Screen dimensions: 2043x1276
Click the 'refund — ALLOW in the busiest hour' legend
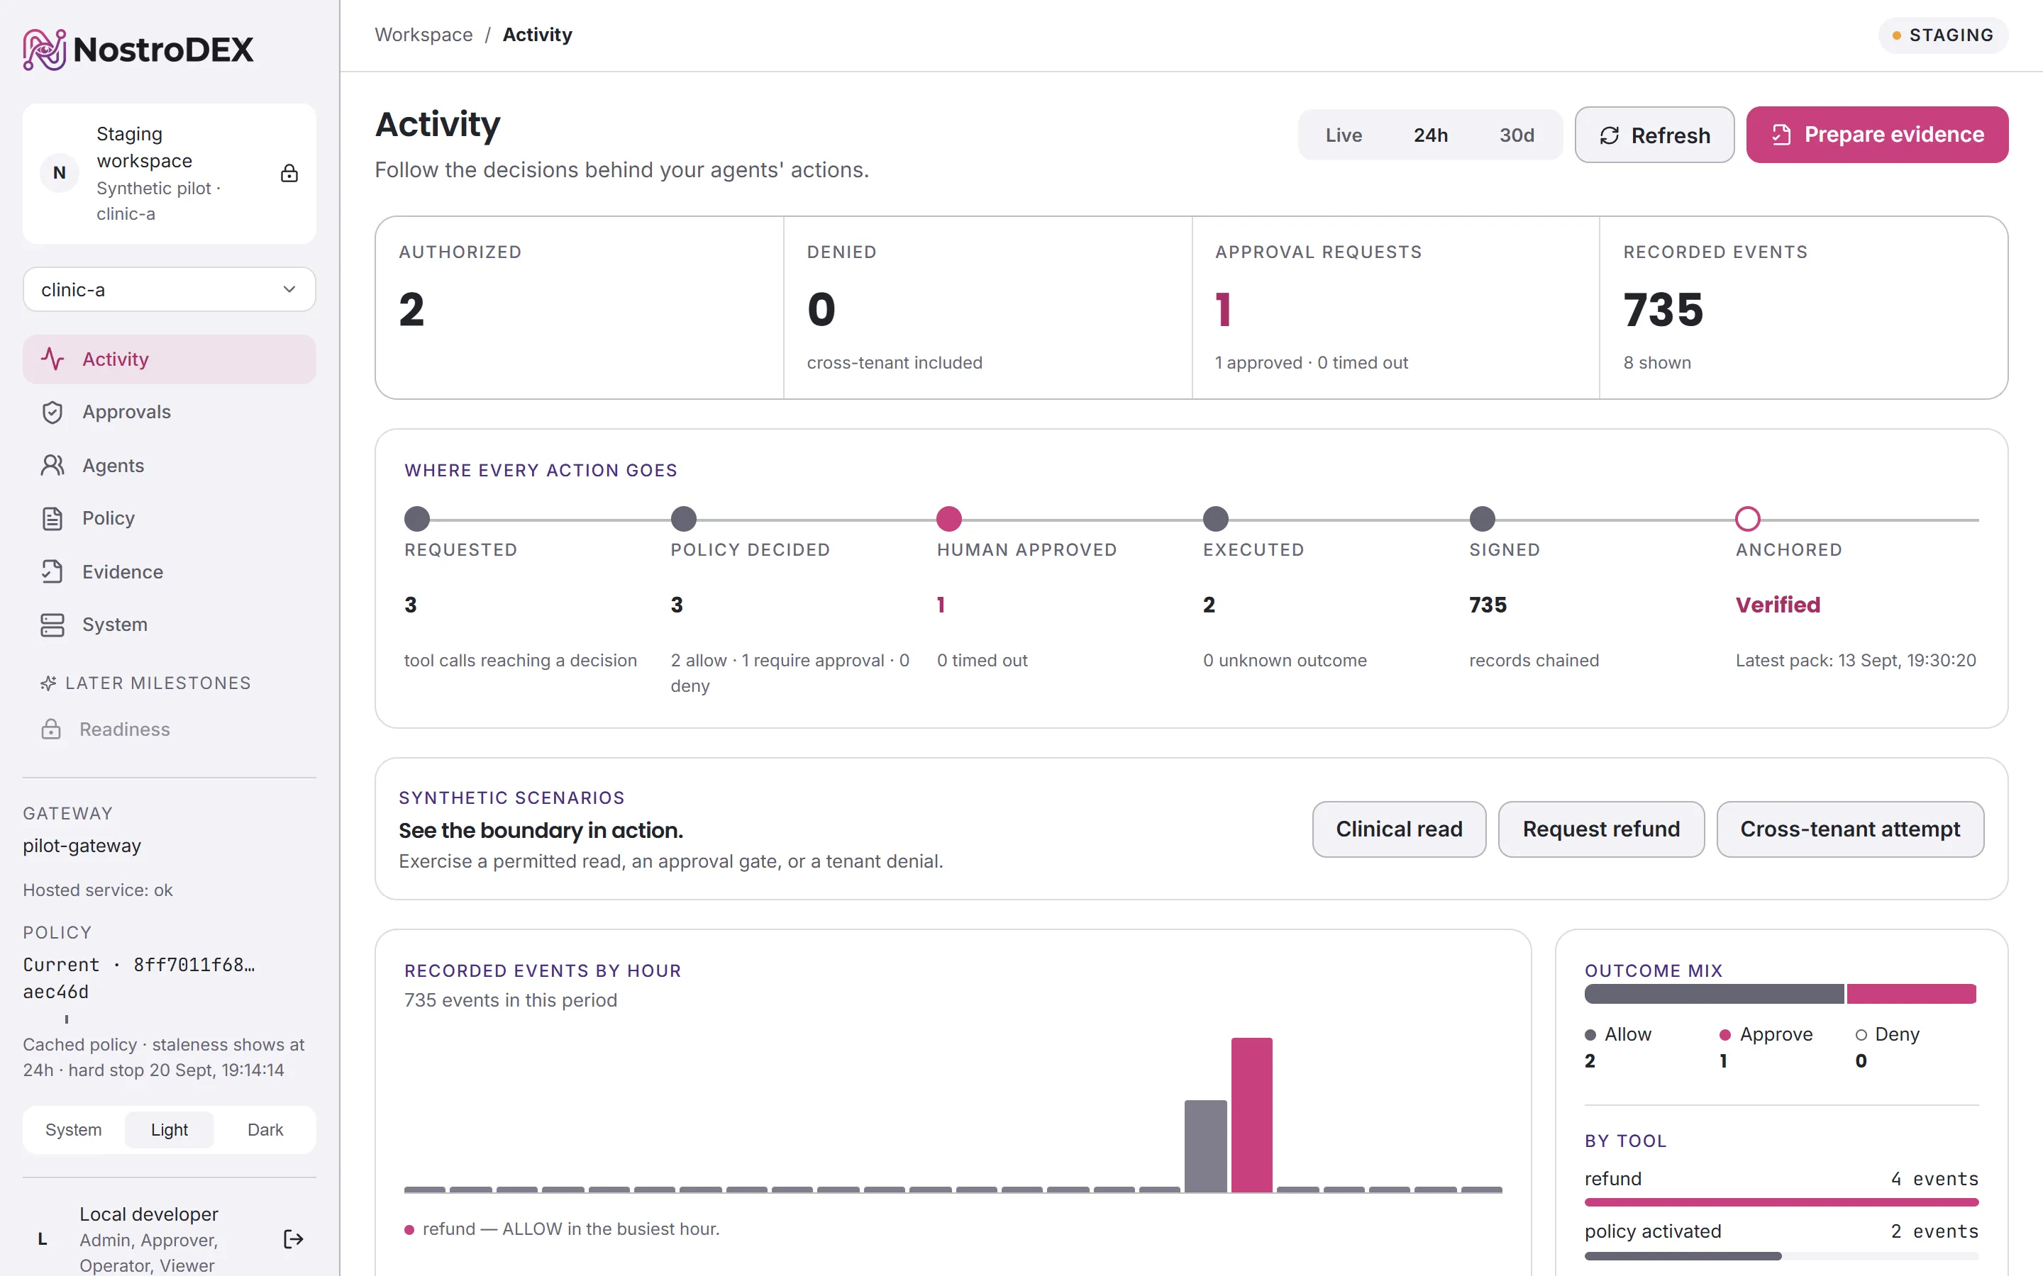pyautogui.click(x=563, y=1229)
